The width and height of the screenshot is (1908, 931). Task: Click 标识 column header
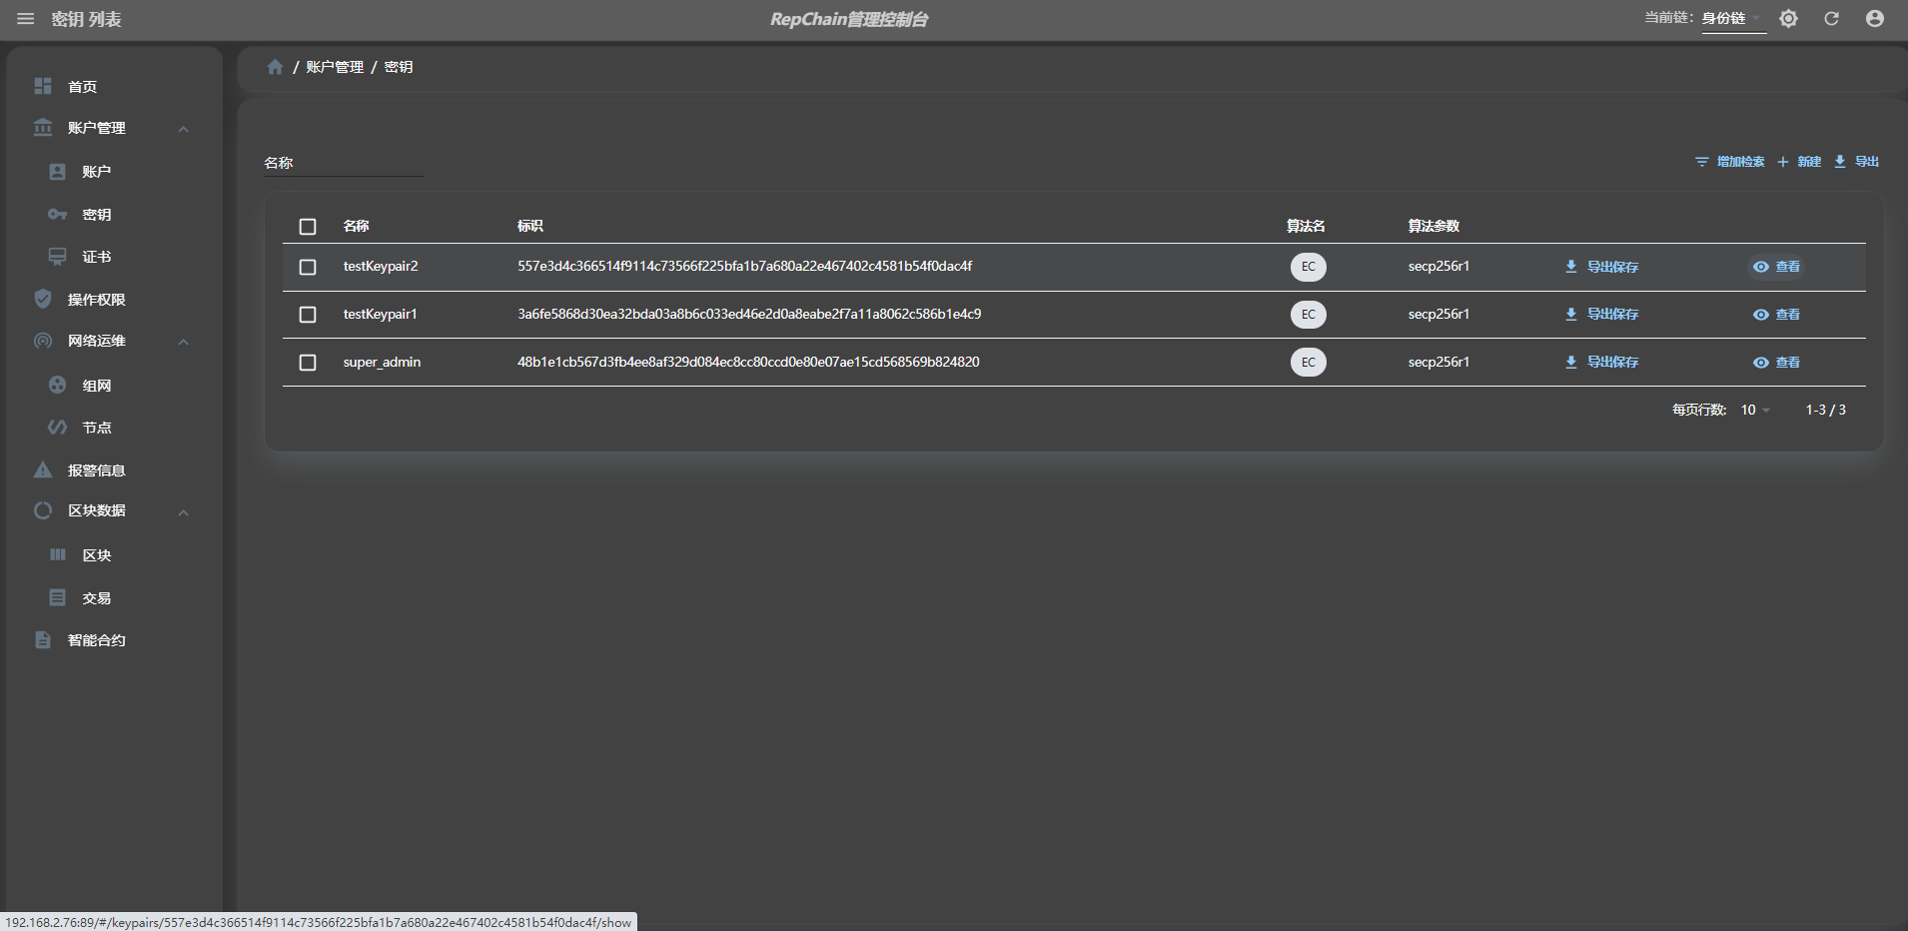[530, 226]
